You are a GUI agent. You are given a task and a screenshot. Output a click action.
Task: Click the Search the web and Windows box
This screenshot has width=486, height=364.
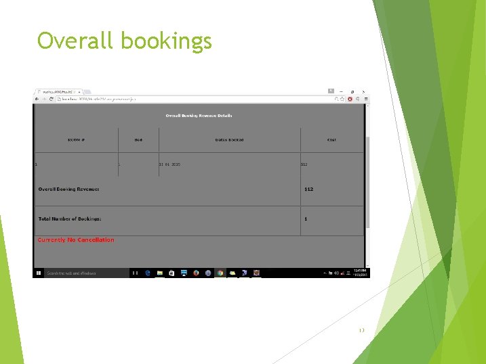87,273
